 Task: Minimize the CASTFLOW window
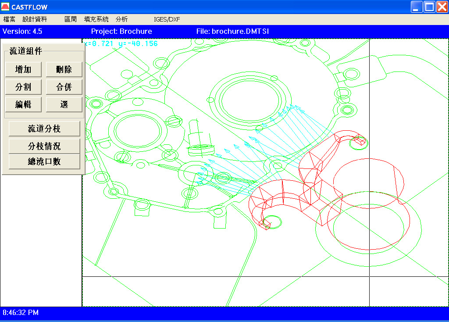[x=417, y=7]
